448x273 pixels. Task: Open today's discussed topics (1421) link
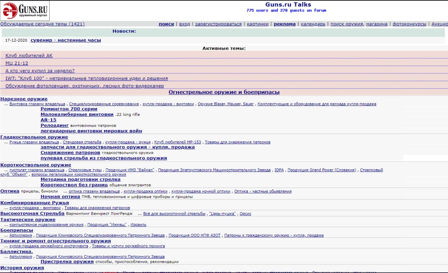click(x=42, y=24)
